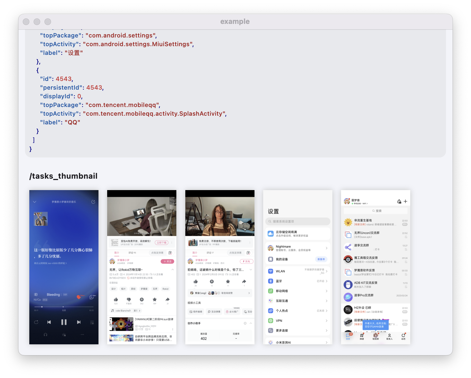Click the 充电 button on second video
The image size is (471, 378).
point(246,262)
